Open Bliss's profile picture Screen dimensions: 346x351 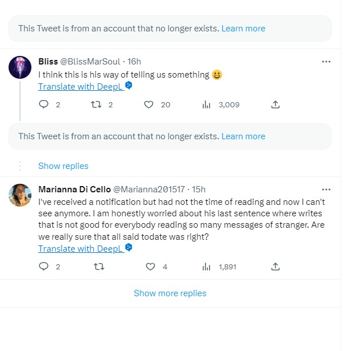pos(20,67)
